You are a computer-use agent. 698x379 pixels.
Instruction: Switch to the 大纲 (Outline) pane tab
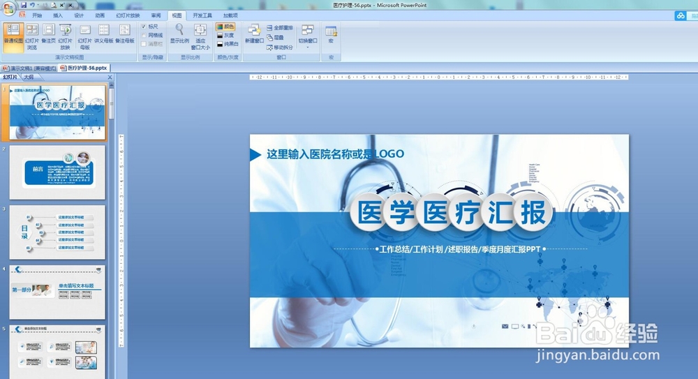pyautogui.click(x=29, y=77)
